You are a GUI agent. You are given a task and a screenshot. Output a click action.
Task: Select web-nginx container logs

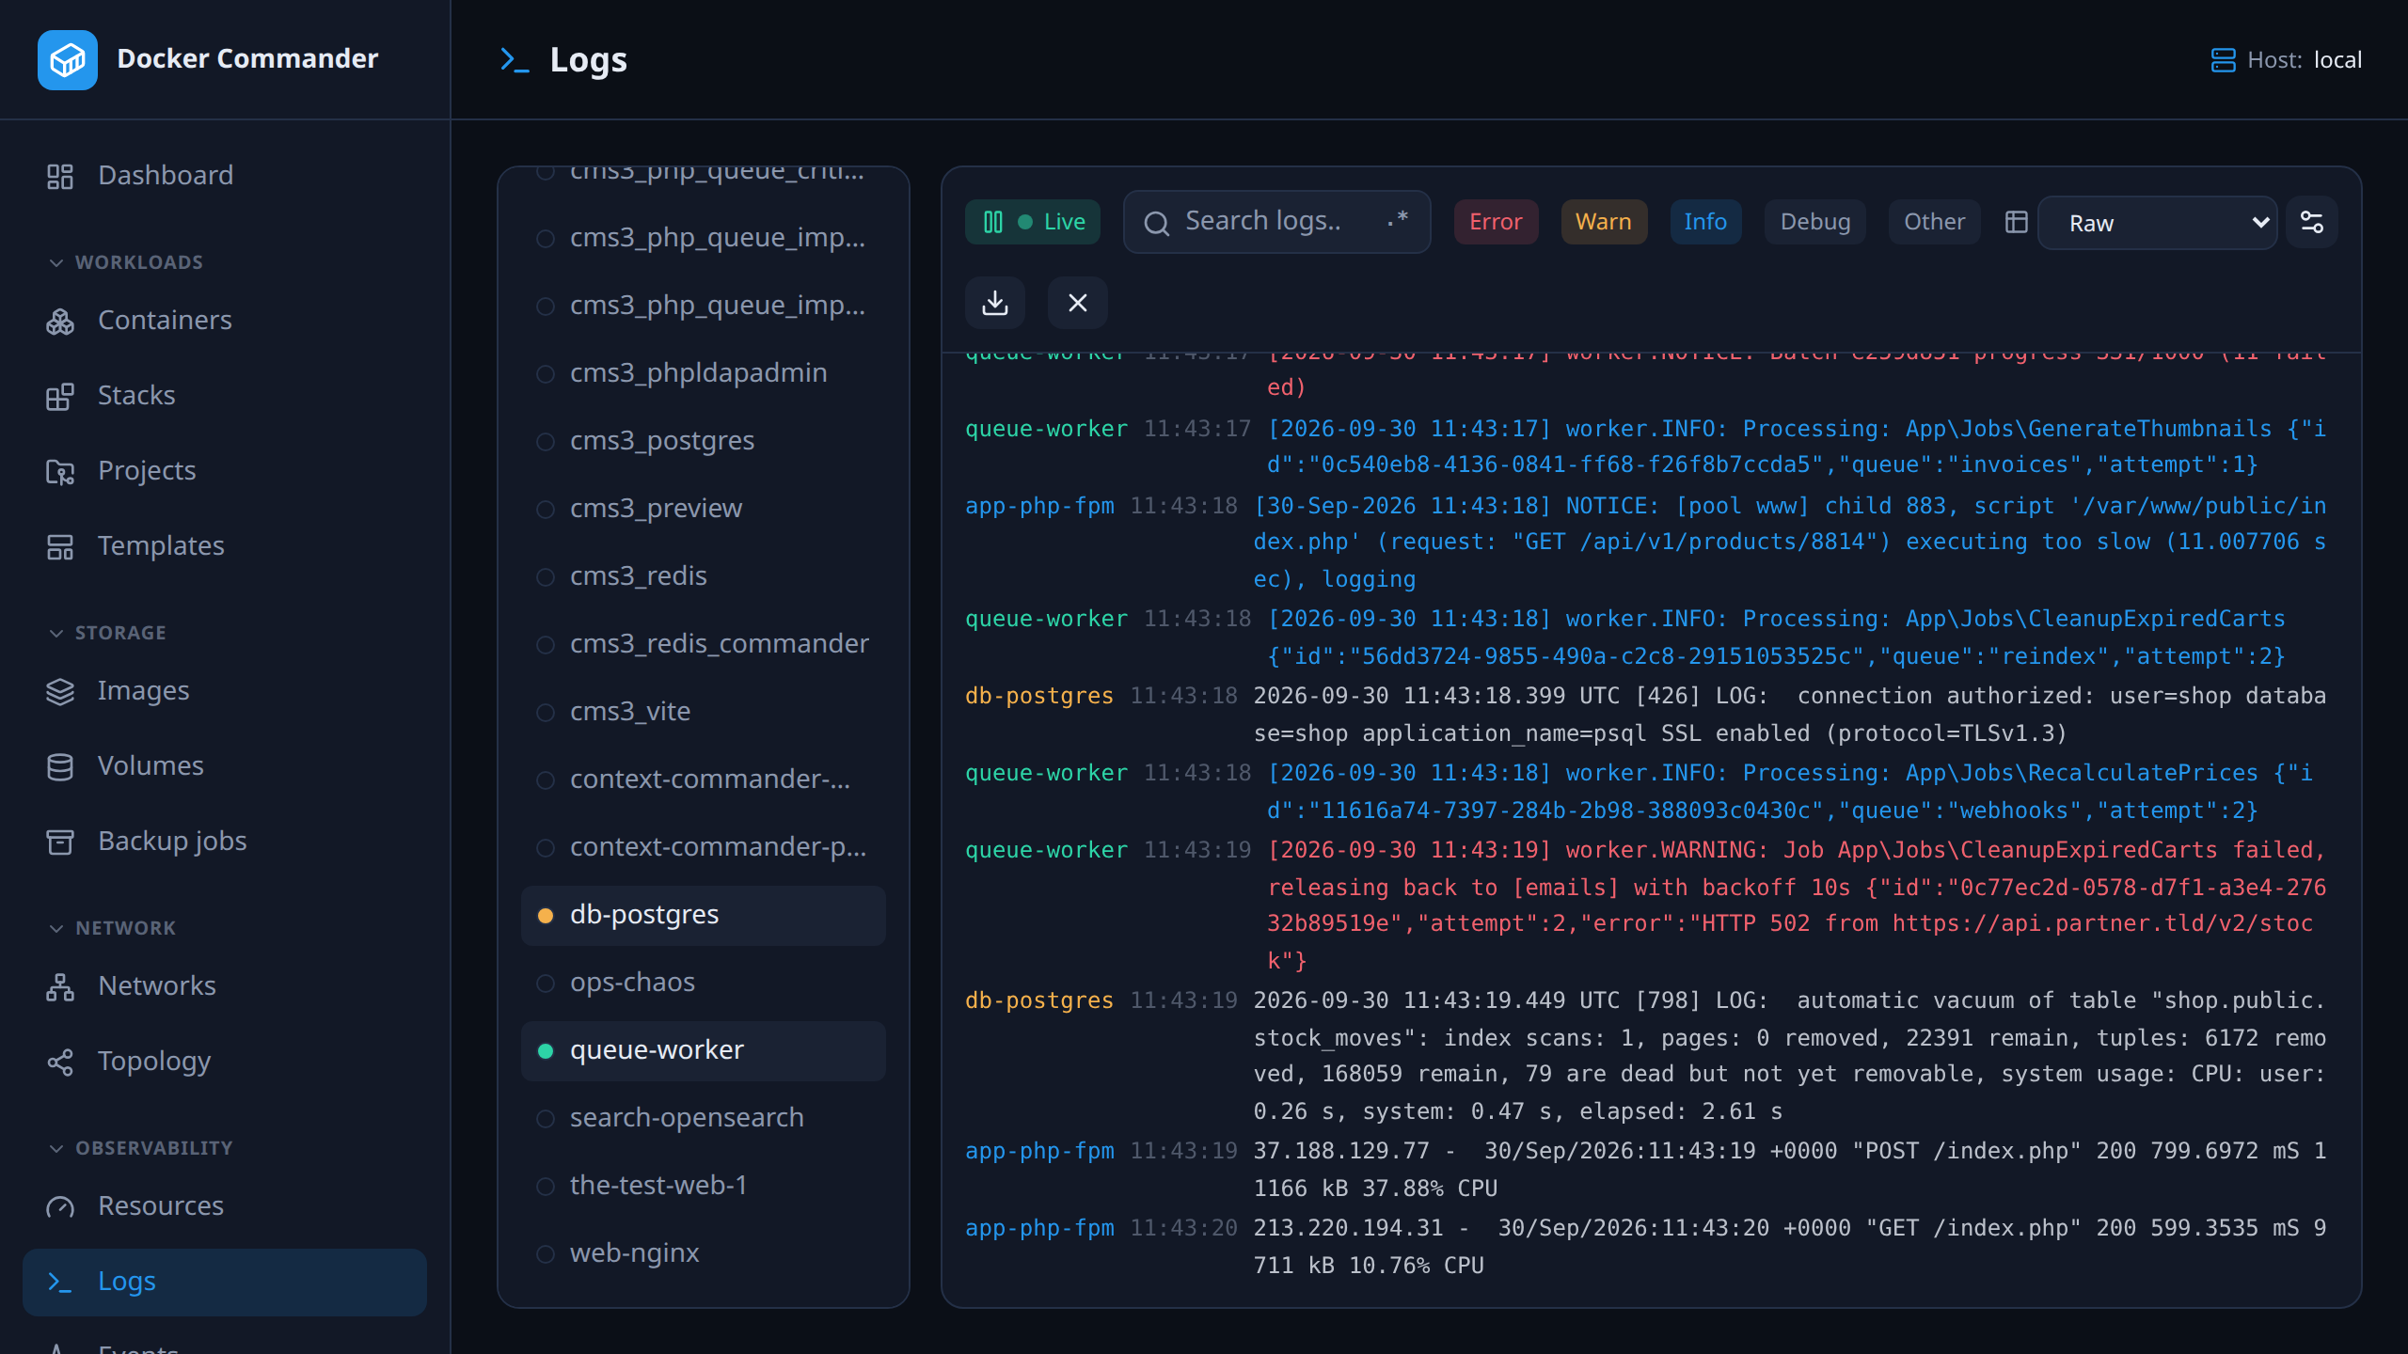coord(704,1253)
